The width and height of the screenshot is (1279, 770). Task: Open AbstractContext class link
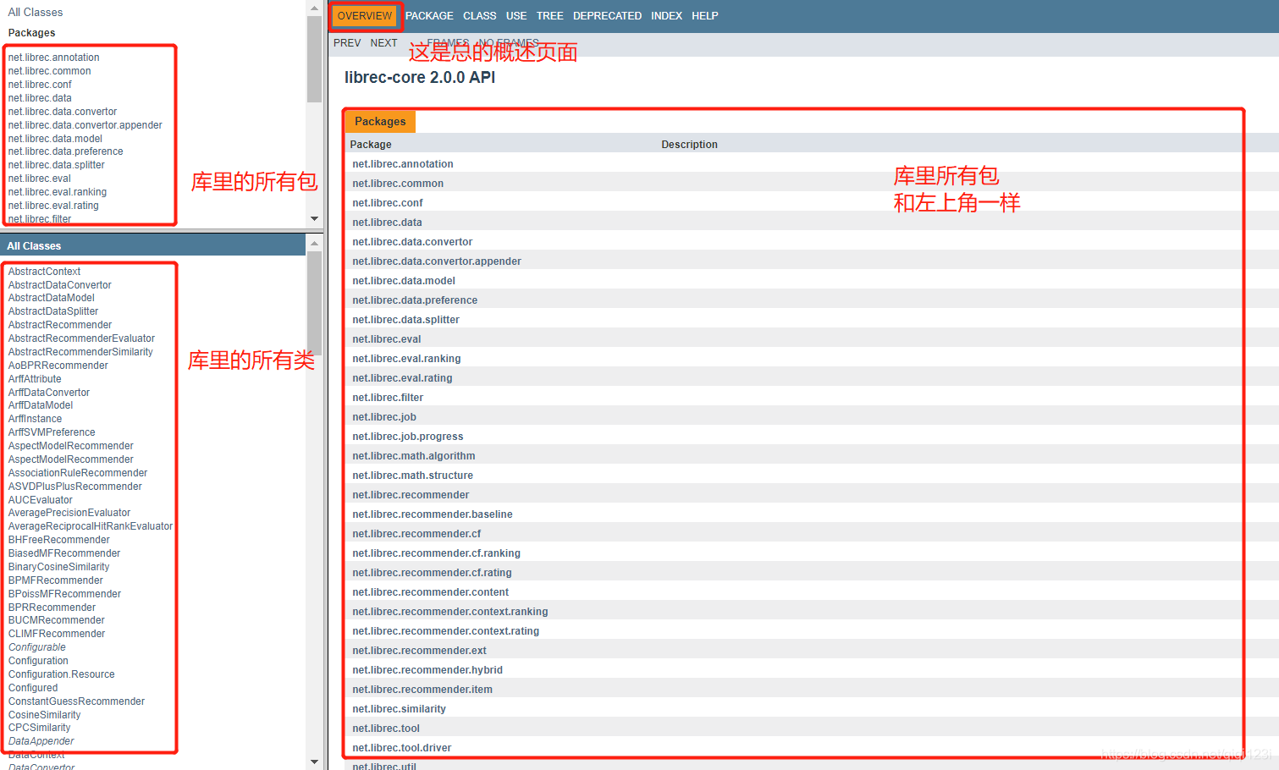[x=45, y=272]
